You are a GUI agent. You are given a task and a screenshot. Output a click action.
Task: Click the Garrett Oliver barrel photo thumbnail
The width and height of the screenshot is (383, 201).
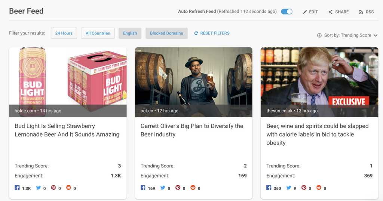pyautogui.click(x=193, y=77)
